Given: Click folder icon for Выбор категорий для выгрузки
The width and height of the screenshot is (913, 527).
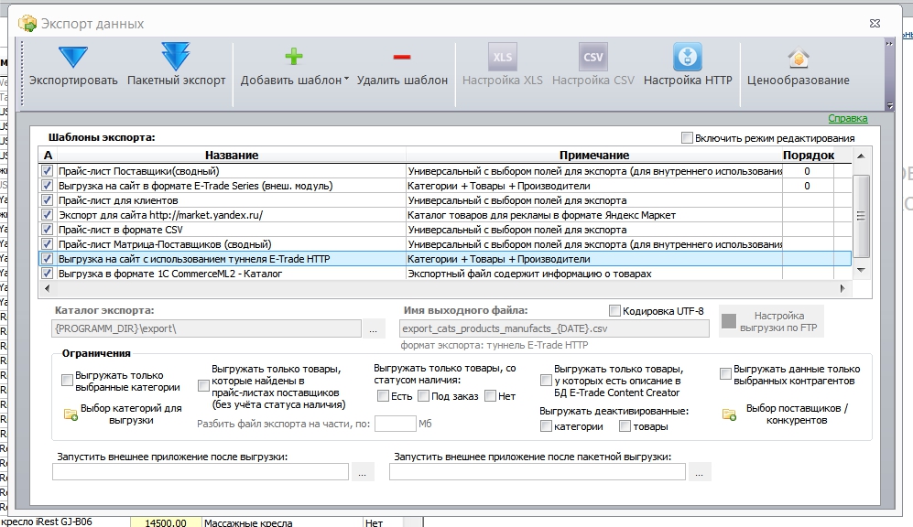Looking at the screenshot, I should [71, 414].
